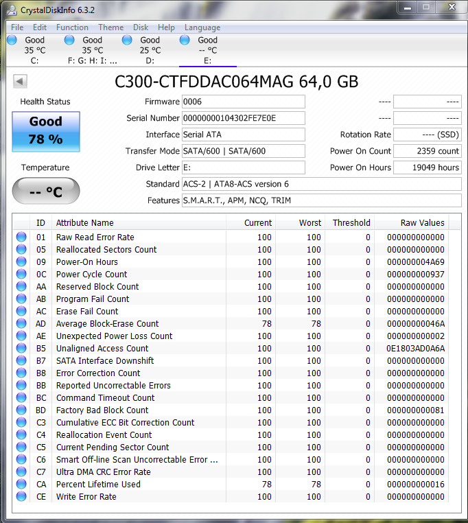Click status icon for Write Error Rate
This screenshot has width=468, height=523.
(21, 496)
